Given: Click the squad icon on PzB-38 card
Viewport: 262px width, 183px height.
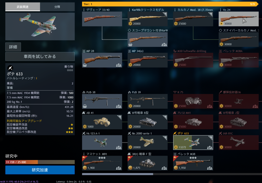Looking at the screenshot, I should [x=119, y=106].
